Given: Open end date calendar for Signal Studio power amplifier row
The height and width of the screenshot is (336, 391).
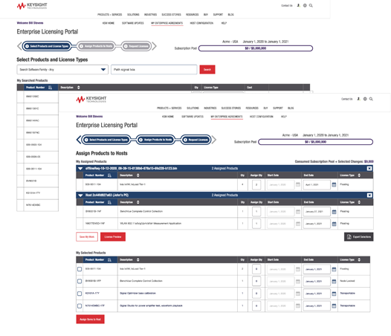Looking at the screenshot, I should point(335,306).
